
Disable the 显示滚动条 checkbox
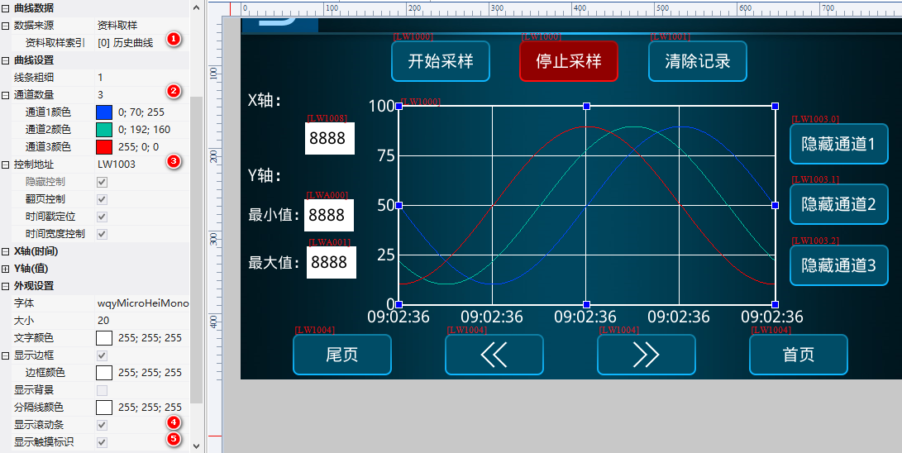click(x=103, y=425)
